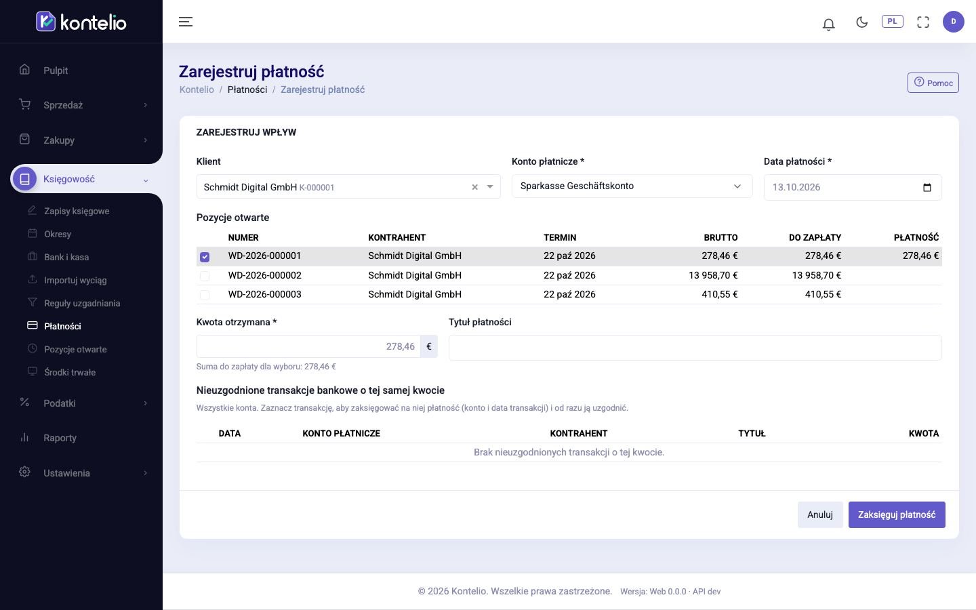Image resolution: width=976 pixels, height=610 pixels.
Task: Check invoice WD-2026-000003
Action: [x=205, y=295]
